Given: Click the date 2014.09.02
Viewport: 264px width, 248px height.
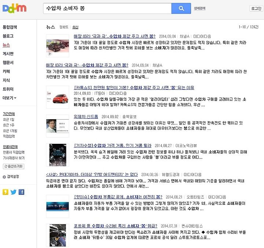Looking at the screenshot, I should pos(110,117).
